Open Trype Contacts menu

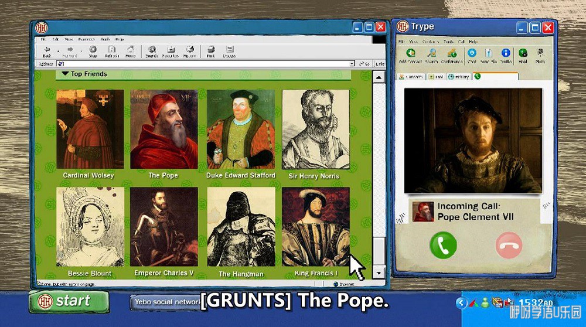click(431, 42)
